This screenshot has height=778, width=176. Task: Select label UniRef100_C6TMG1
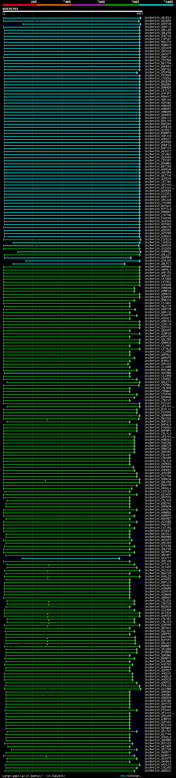click(x=158, y=282)
